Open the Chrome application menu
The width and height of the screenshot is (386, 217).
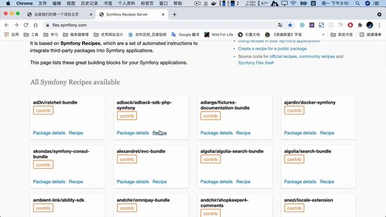[24, 3]
